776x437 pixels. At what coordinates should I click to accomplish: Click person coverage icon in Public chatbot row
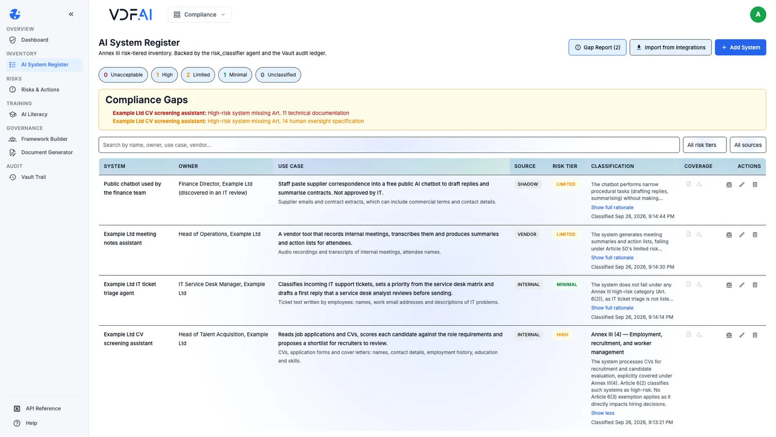(699, 184)
